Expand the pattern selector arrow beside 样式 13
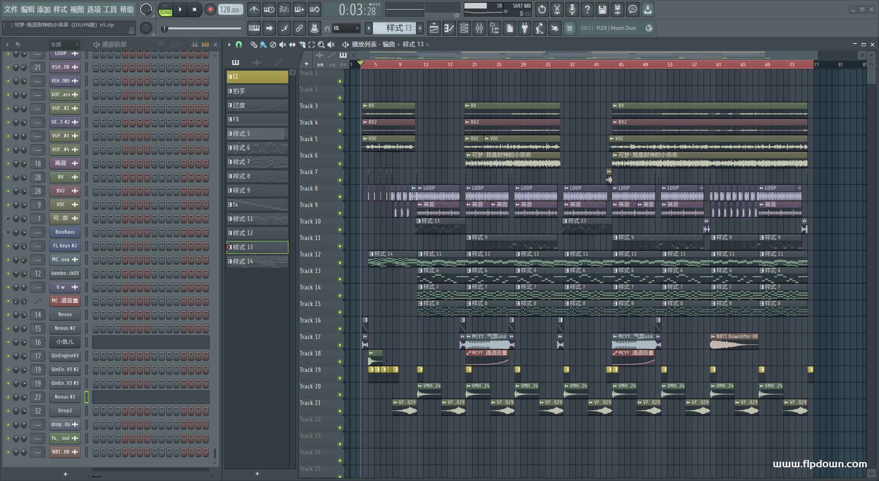 tap(369, 28)
